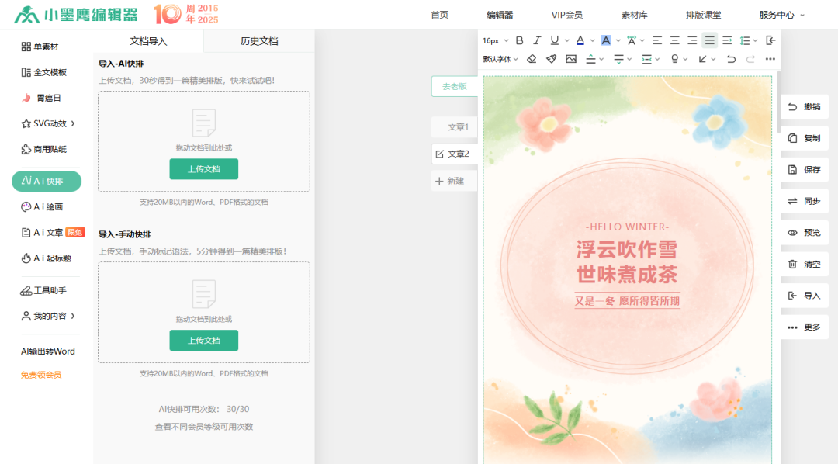Open the ellipsis icon for more toolbar options
This screenshot has height=464, width=838.
769,59
